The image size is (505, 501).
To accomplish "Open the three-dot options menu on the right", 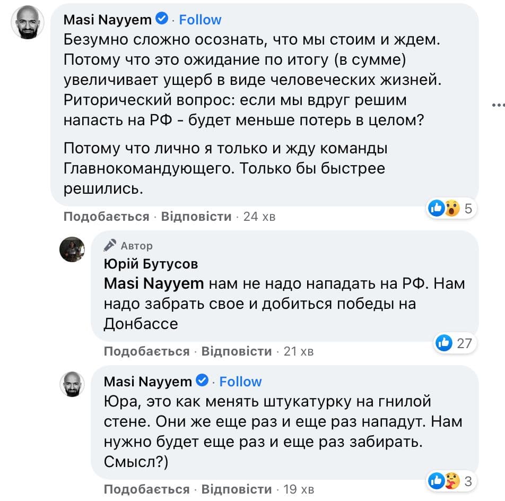I will pos(499,106).
